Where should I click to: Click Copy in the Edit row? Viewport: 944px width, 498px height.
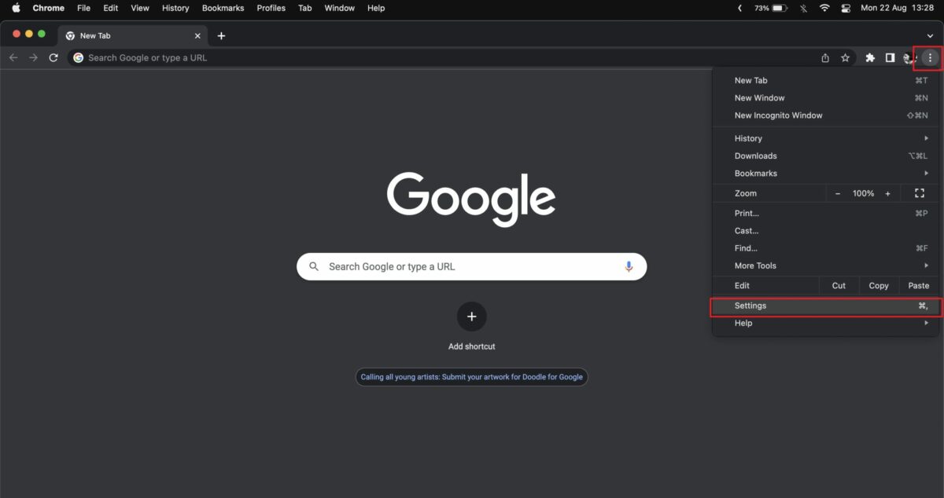879,286
